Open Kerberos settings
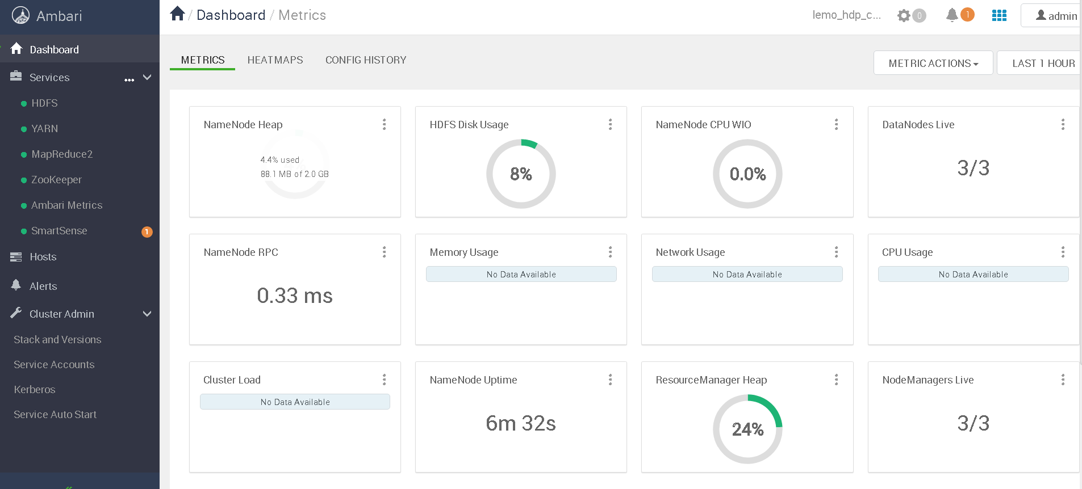Screen dimensions: 1082x489 click(35, 390)
